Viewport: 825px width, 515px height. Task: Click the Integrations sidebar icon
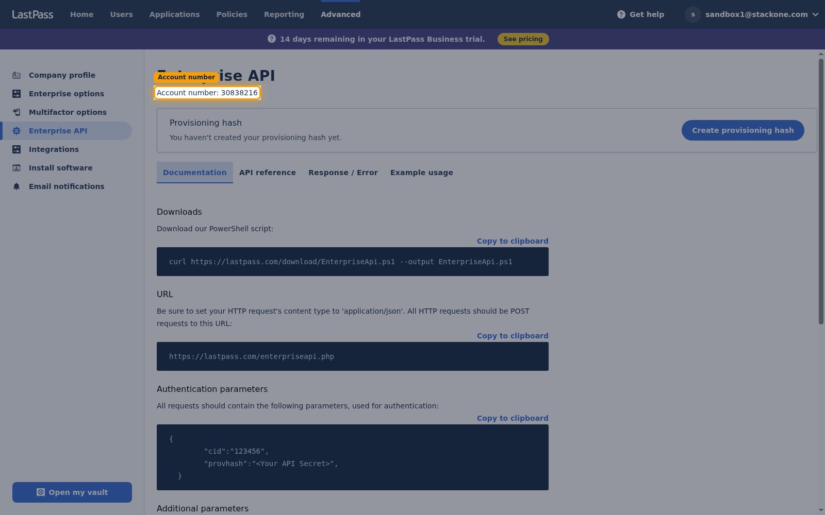(x=16, y=149)
